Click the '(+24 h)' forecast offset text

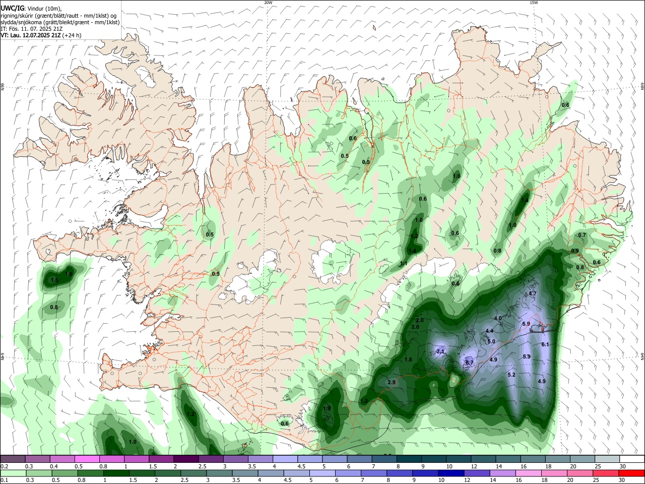(72, 35)
